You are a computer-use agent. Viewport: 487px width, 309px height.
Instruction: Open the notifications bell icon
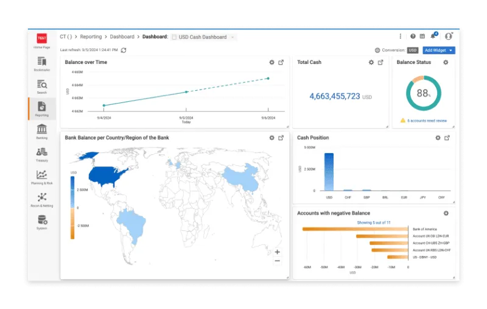[433, 36]
